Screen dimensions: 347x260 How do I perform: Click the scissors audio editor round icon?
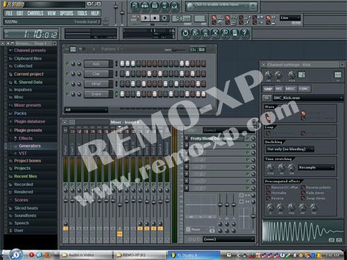pyautogui.click(x=215, y=33)
